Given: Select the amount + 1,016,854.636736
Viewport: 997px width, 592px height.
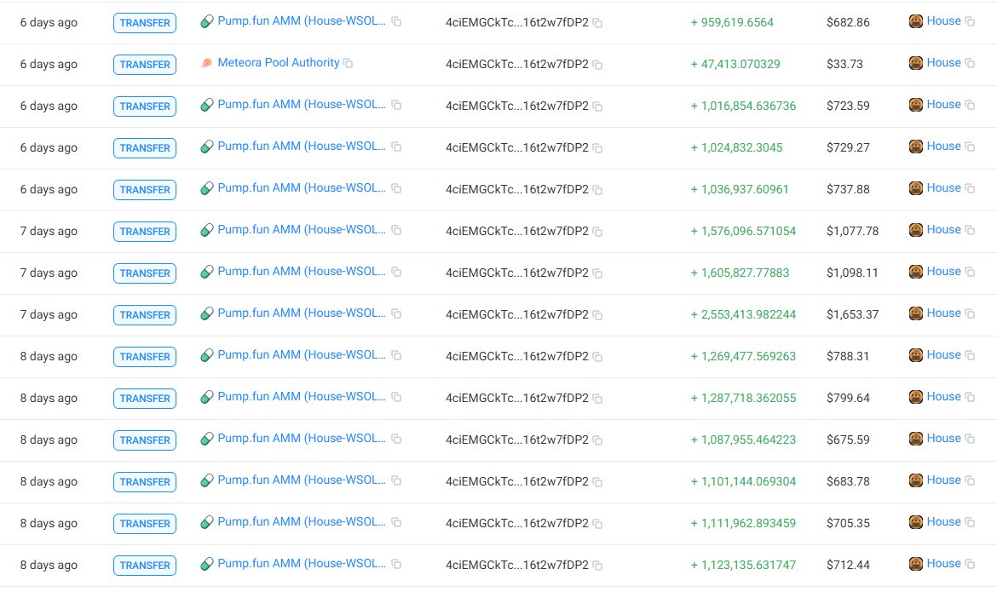Looking at the screenshot, I should (x=743, y=106).
